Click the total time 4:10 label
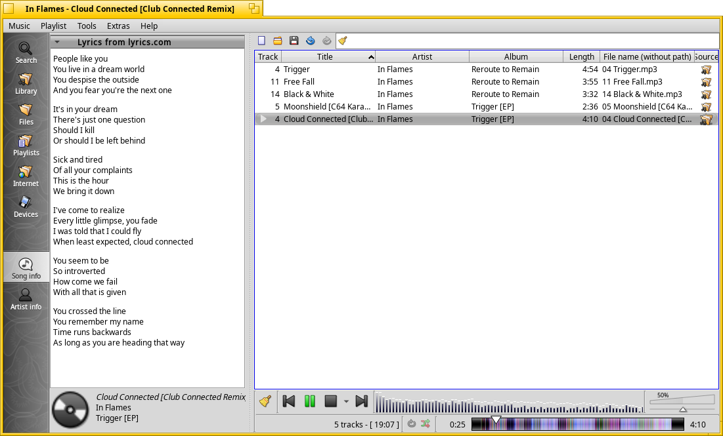Viewport: 723px width, 436px height. (x=697, y=424)
